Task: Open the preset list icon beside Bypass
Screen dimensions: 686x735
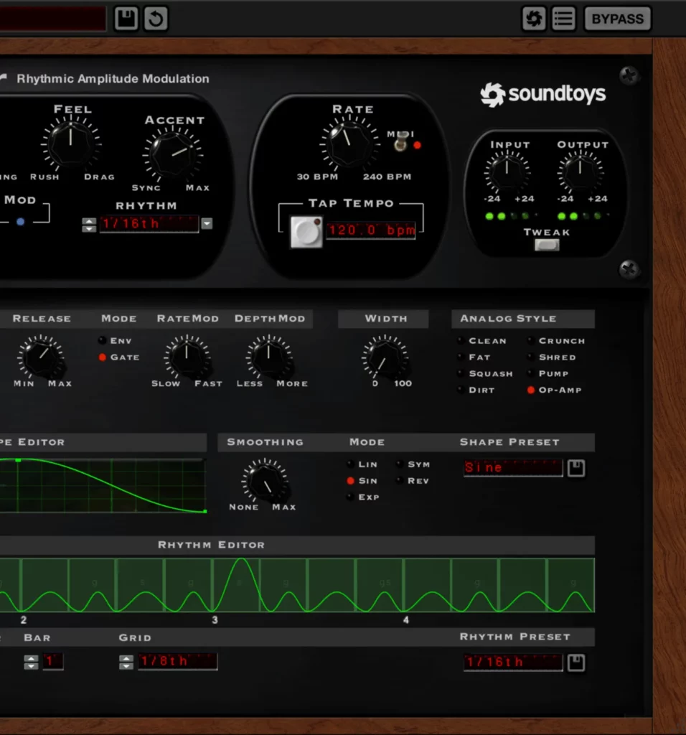Action: tap(564, 19)
